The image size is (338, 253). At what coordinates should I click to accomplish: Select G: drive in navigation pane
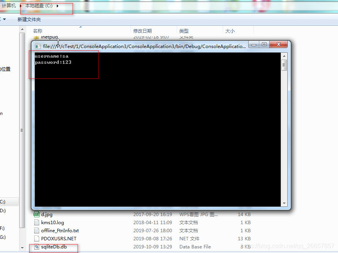[3, 237]
